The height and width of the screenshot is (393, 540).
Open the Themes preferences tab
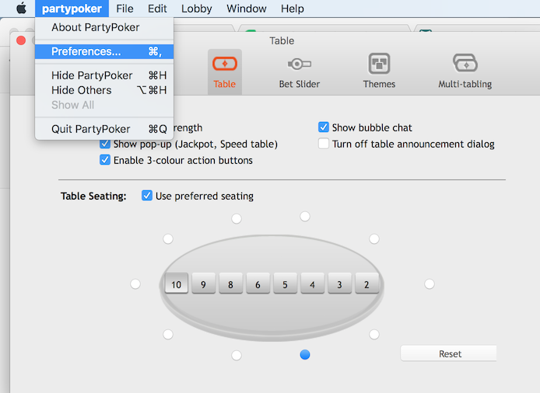pos(379,71)
